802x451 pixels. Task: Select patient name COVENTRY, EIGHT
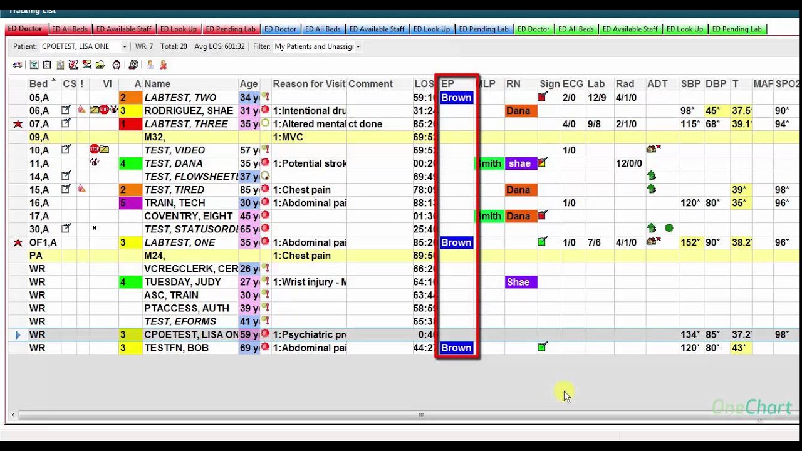point(189,215)
